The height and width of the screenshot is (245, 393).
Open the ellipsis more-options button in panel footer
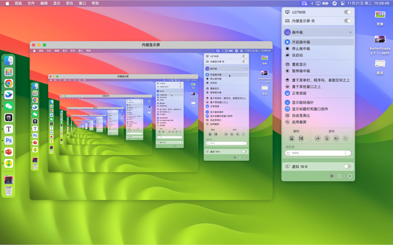[340, 176]
